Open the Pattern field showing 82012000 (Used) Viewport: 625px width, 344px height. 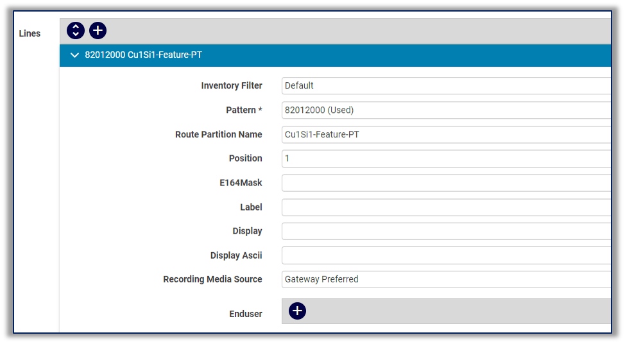446,110
